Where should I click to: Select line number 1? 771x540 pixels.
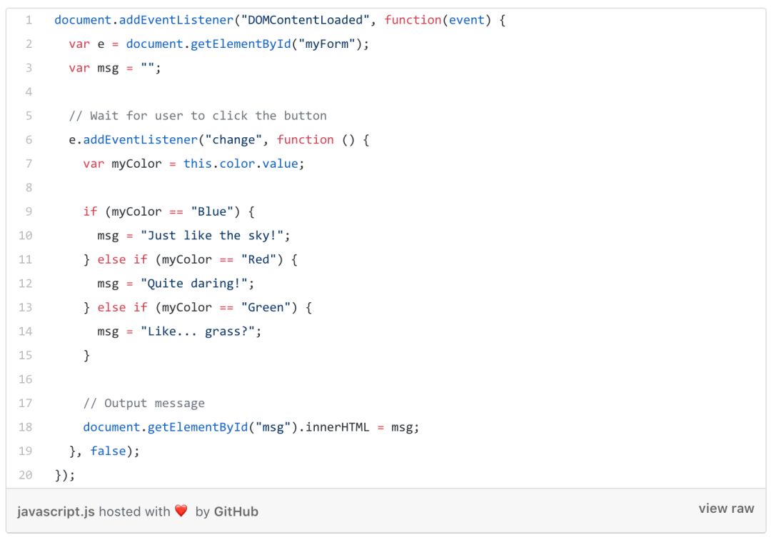click(29, 20)
